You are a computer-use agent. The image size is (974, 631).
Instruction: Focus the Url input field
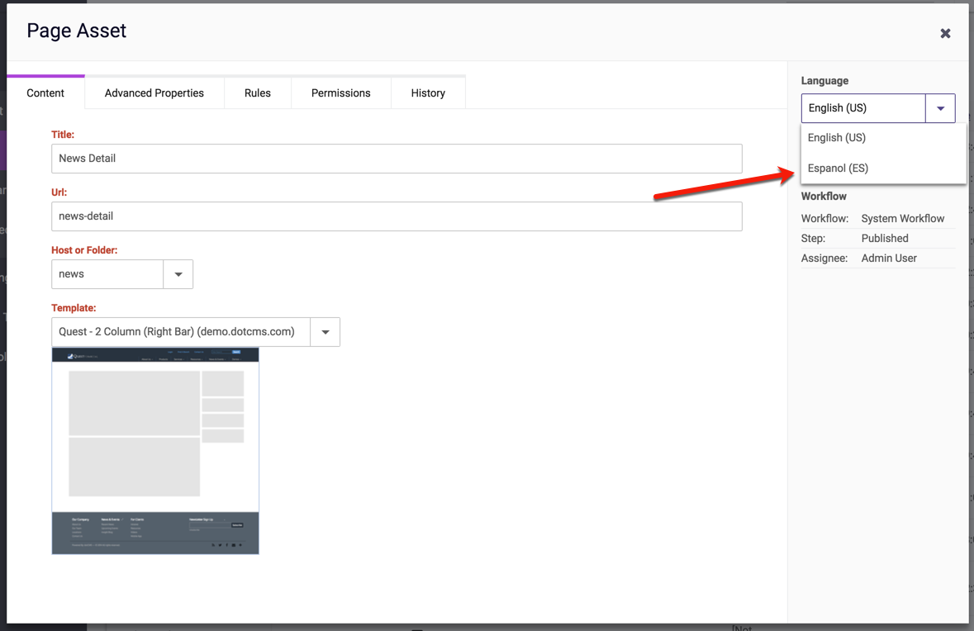397,216
